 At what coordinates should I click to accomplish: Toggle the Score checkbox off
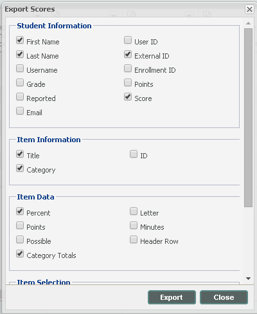point(128,97)
